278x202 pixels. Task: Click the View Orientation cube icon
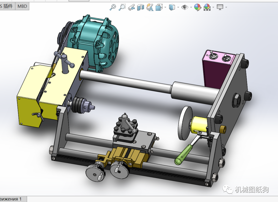tap(159, 7)
